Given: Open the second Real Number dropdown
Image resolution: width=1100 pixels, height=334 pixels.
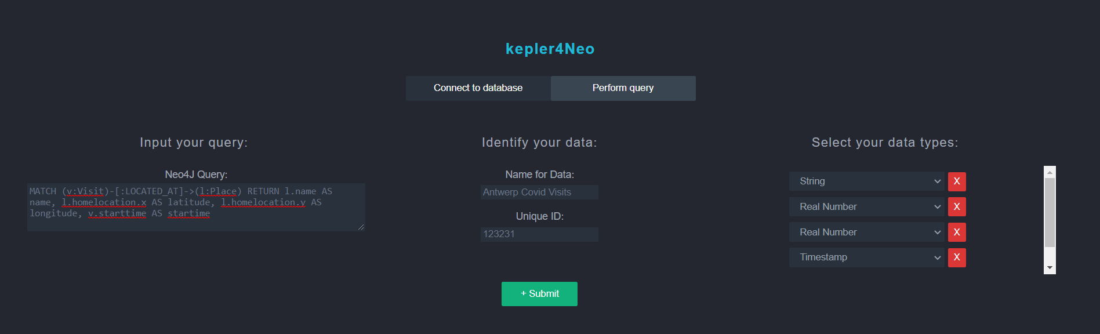Looking at the screenshot, I should tap(866, 232).
